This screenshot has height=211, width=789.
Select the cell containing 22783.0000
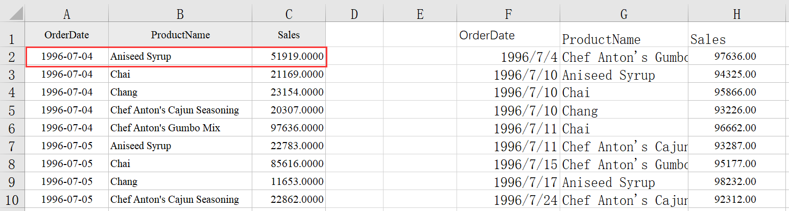pos(289,146)
